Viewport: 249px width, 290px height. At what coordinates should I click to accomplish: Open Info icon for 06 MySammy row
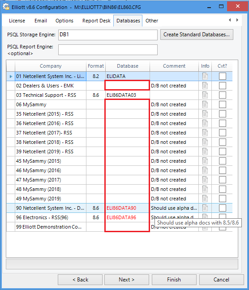click(x=205, y=104)
